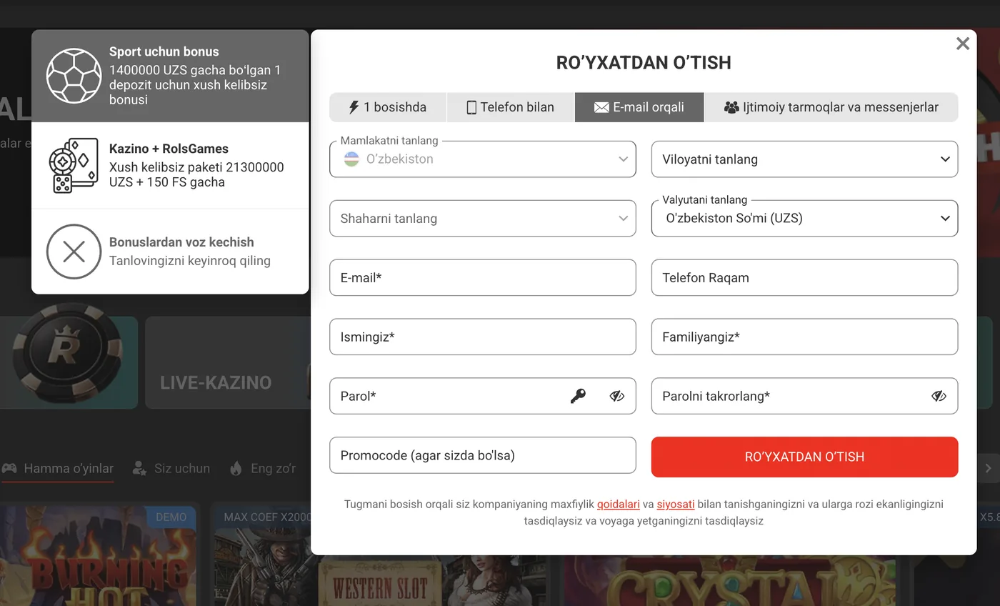Click the Telefon Raqam input field

[804, 278]
